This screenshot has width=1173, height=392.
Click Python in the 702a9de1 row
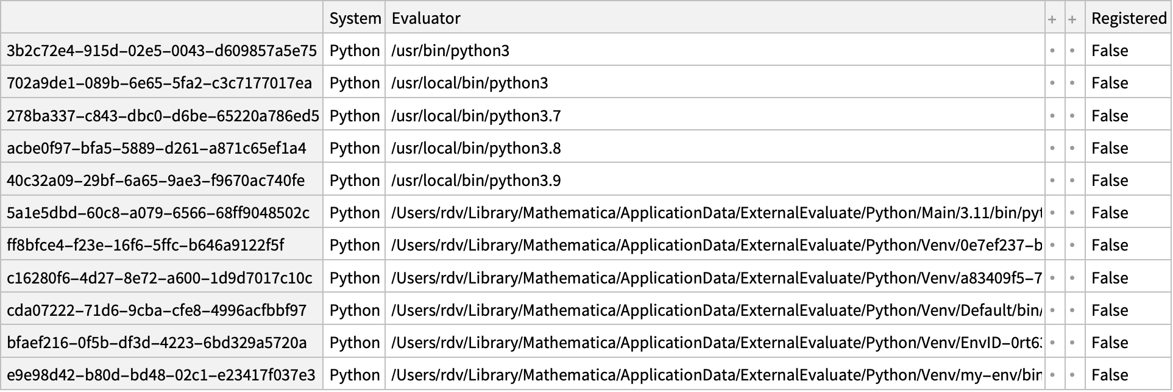[x=355, y=83]
